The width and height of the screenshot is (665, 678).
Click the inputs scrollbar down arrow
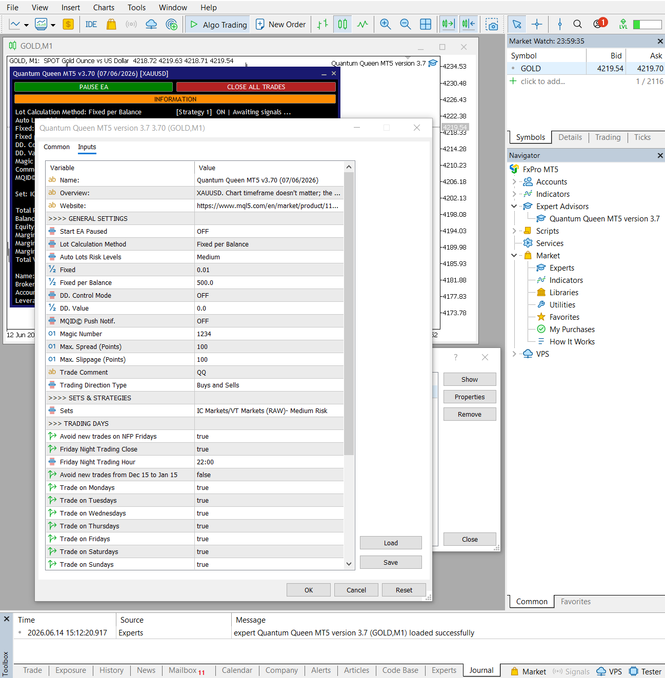[x=349, y=564]
